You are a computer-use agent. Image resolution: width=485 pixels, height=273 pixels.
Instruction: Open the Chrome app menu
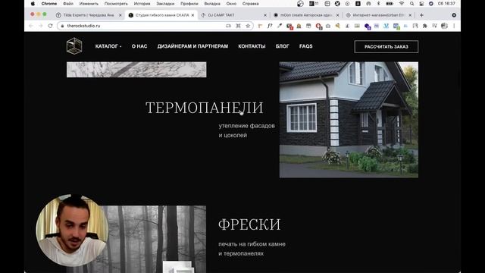coord(49,4)
